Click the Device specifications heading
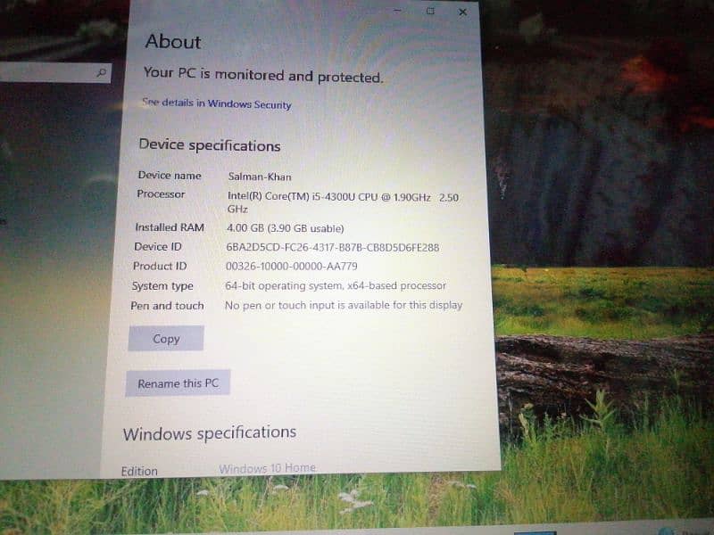Image resolution: width=714 pixels, height=535 pixels. [209, 145]
